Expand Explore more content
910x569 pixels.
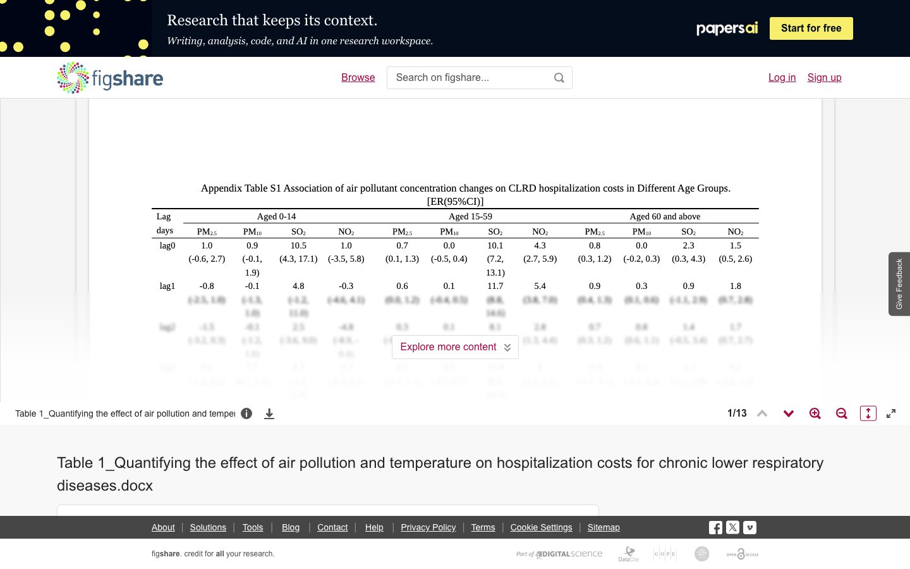point(455,347)
